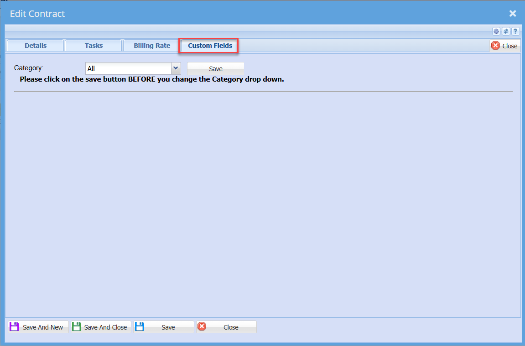Expand the Category dropdown arrow
The image size is (525, 346).
click(176, 68)
